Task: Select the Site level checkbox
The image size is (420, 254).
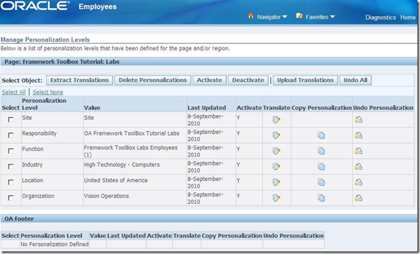Action: coord(11,120)
